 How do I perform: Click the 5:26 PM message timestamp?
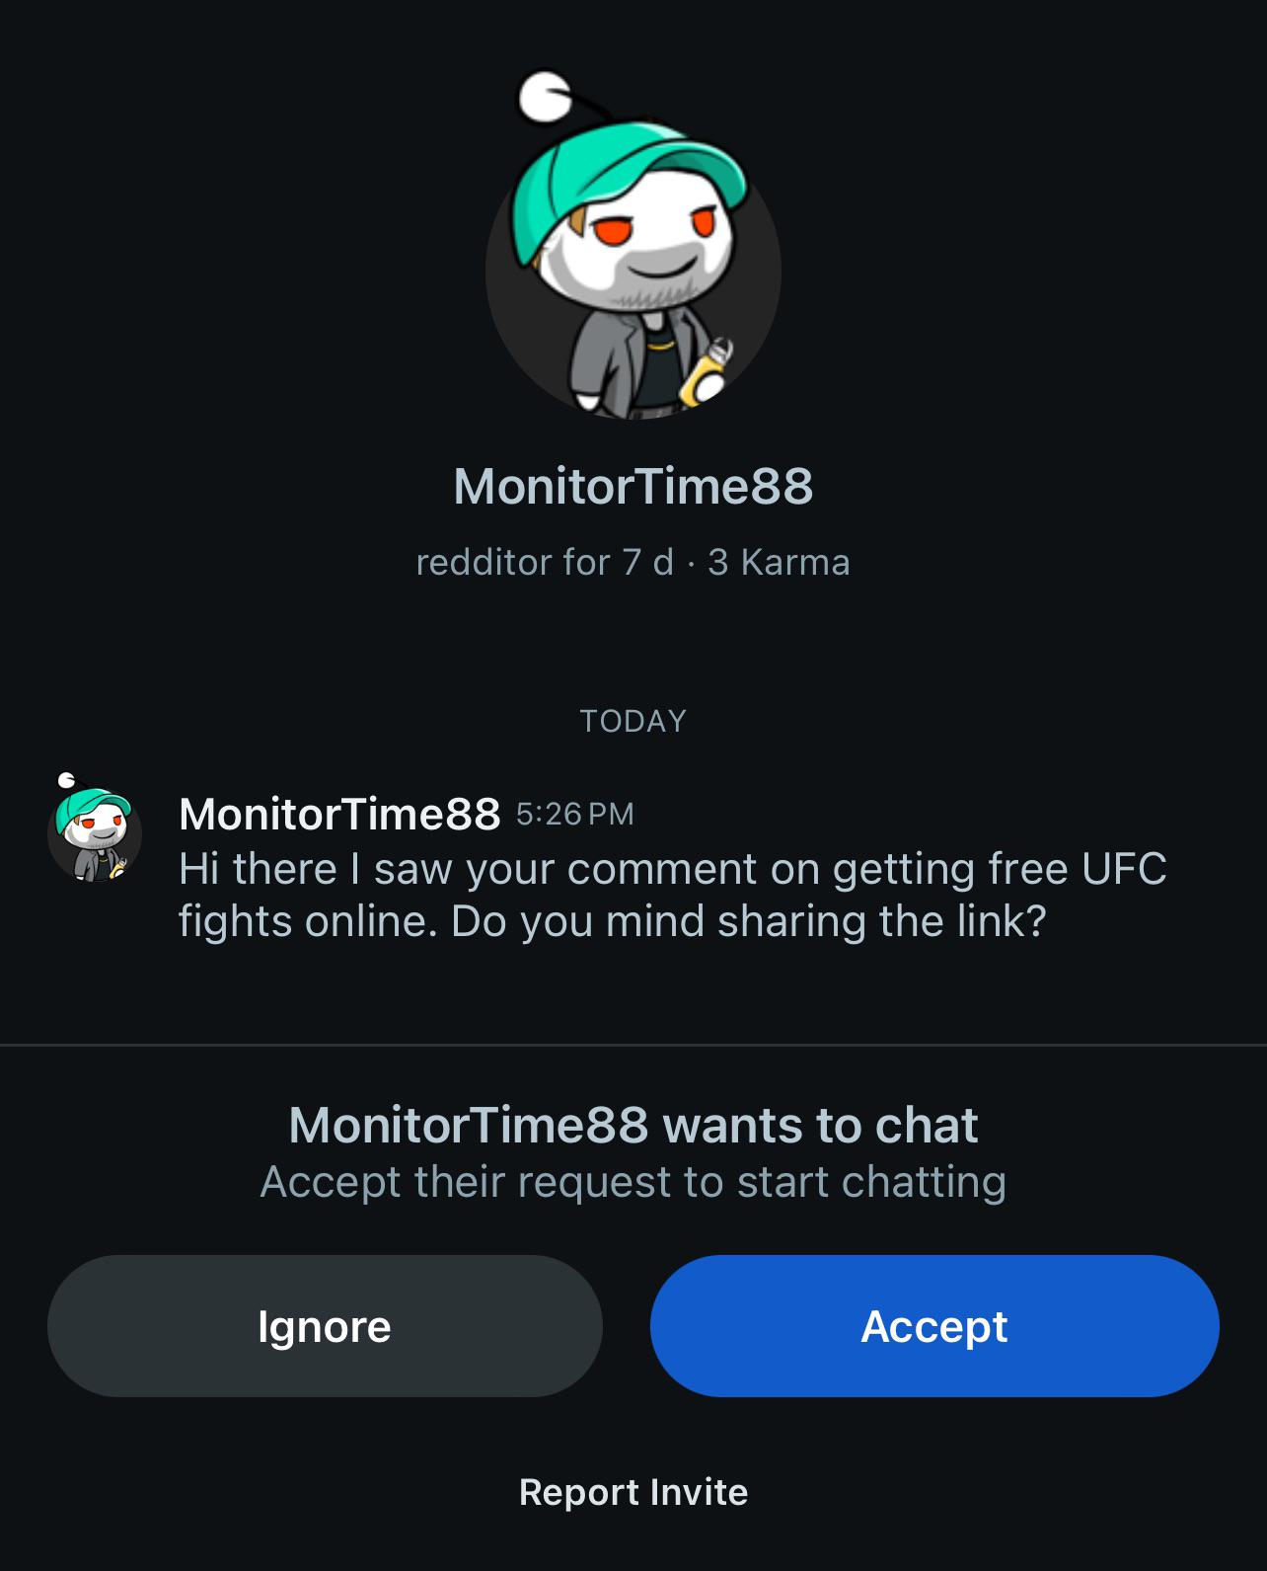click(574, 814)
